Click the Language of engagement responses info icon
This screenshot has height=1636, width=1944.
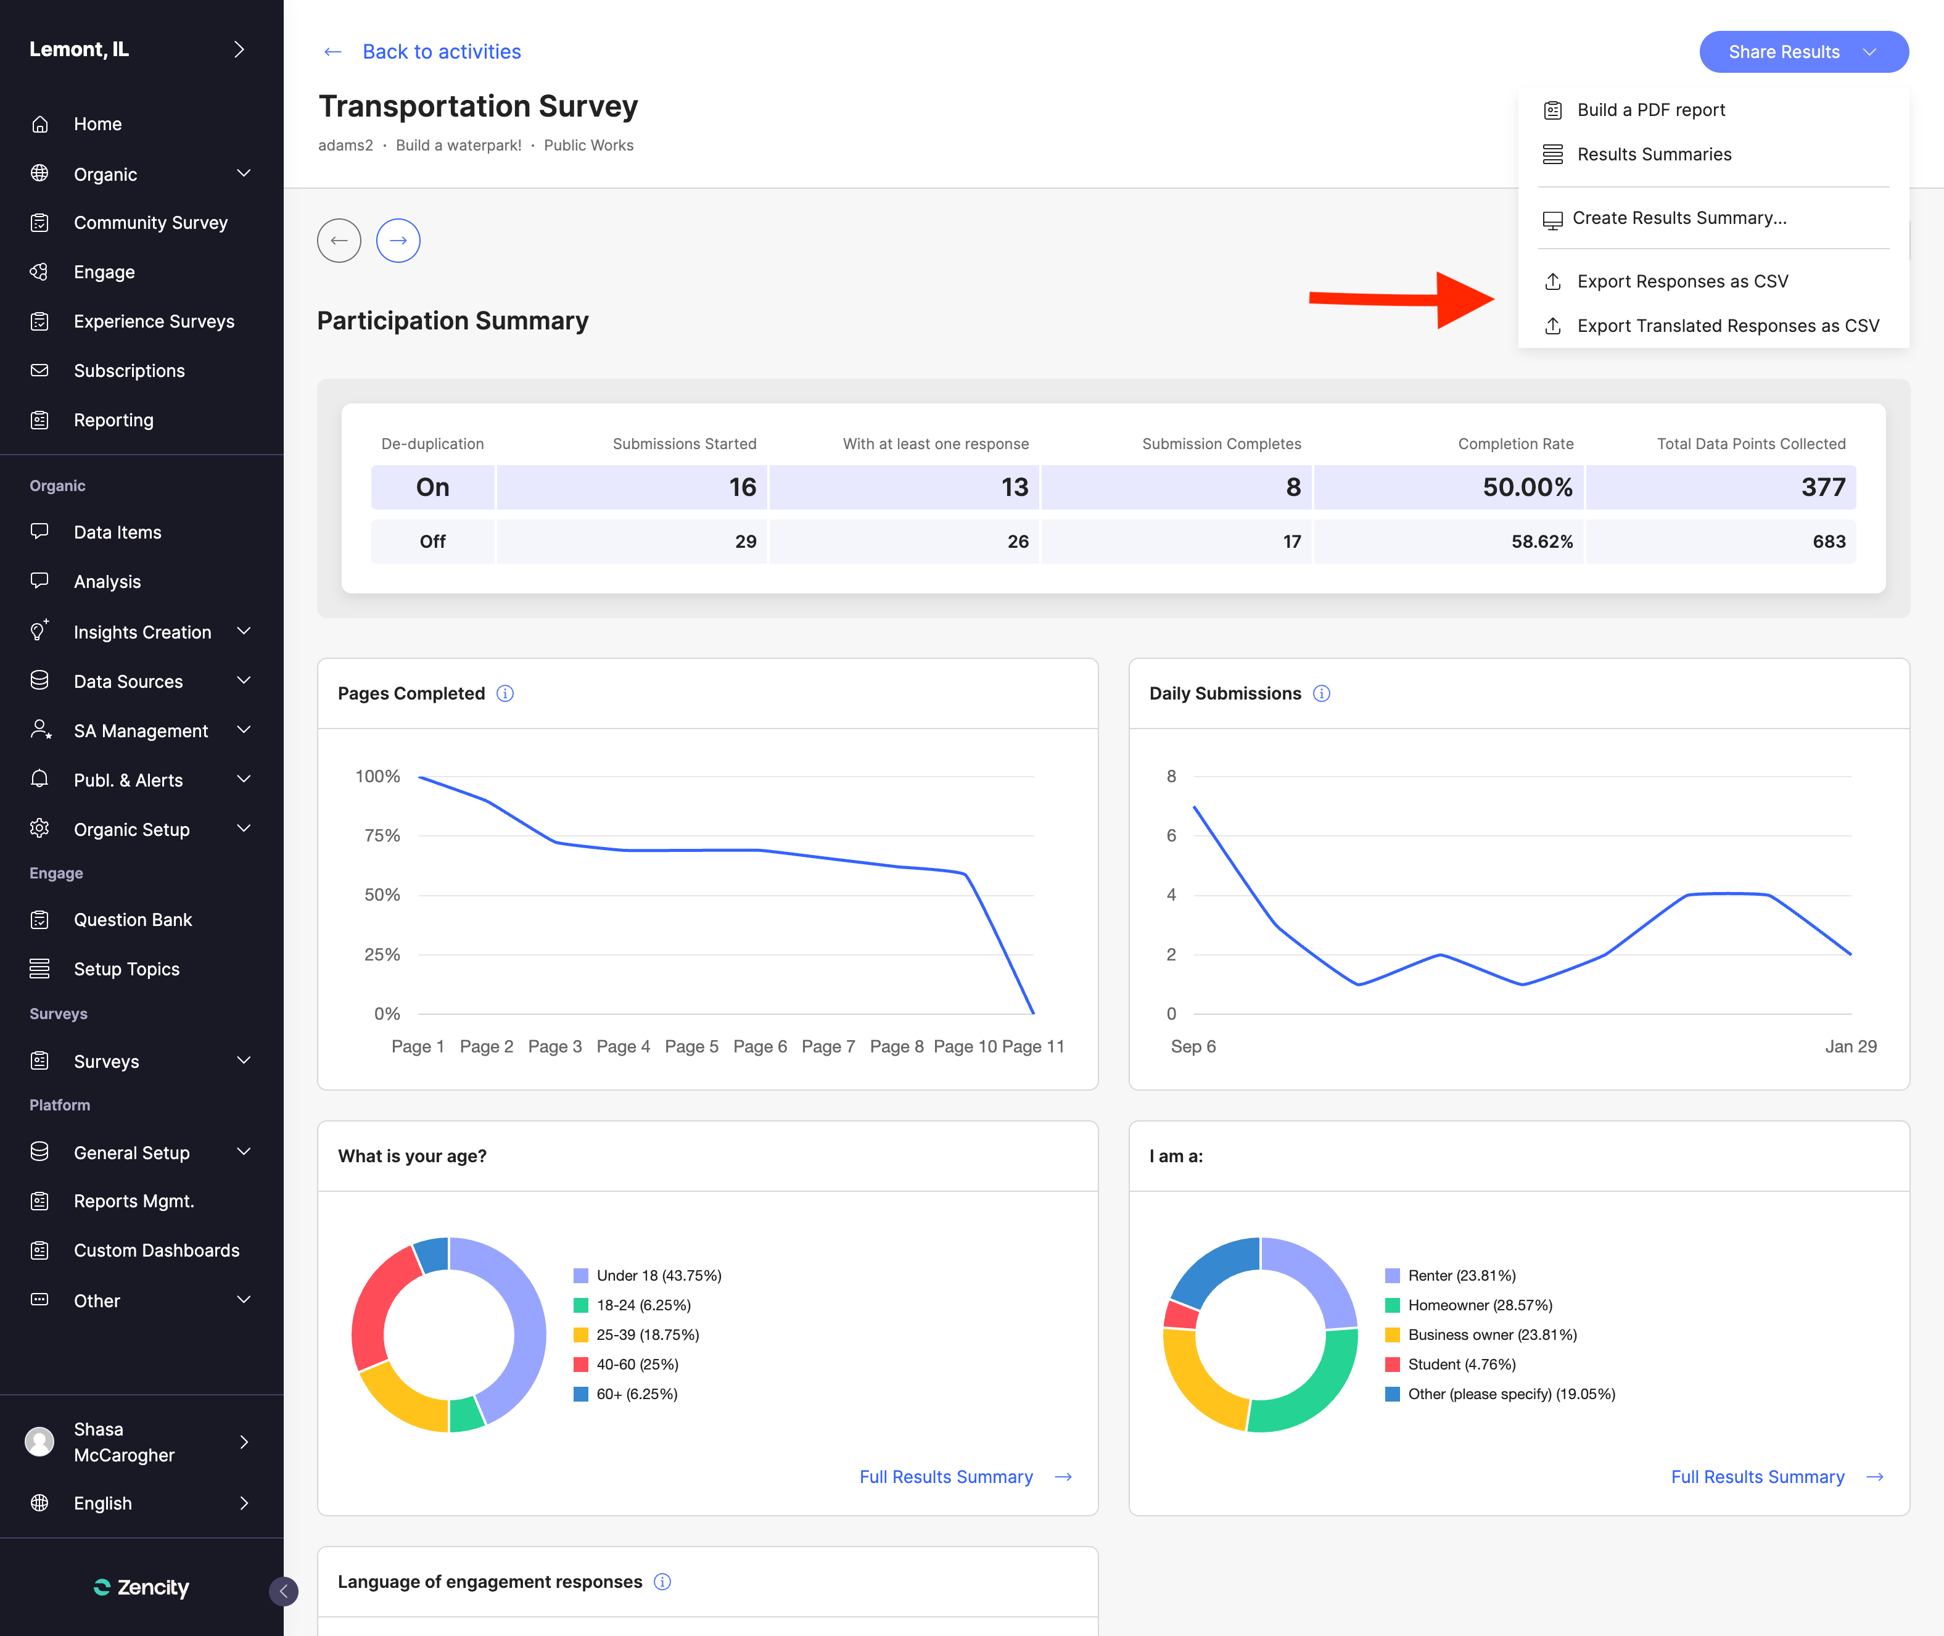[662, 1581]
